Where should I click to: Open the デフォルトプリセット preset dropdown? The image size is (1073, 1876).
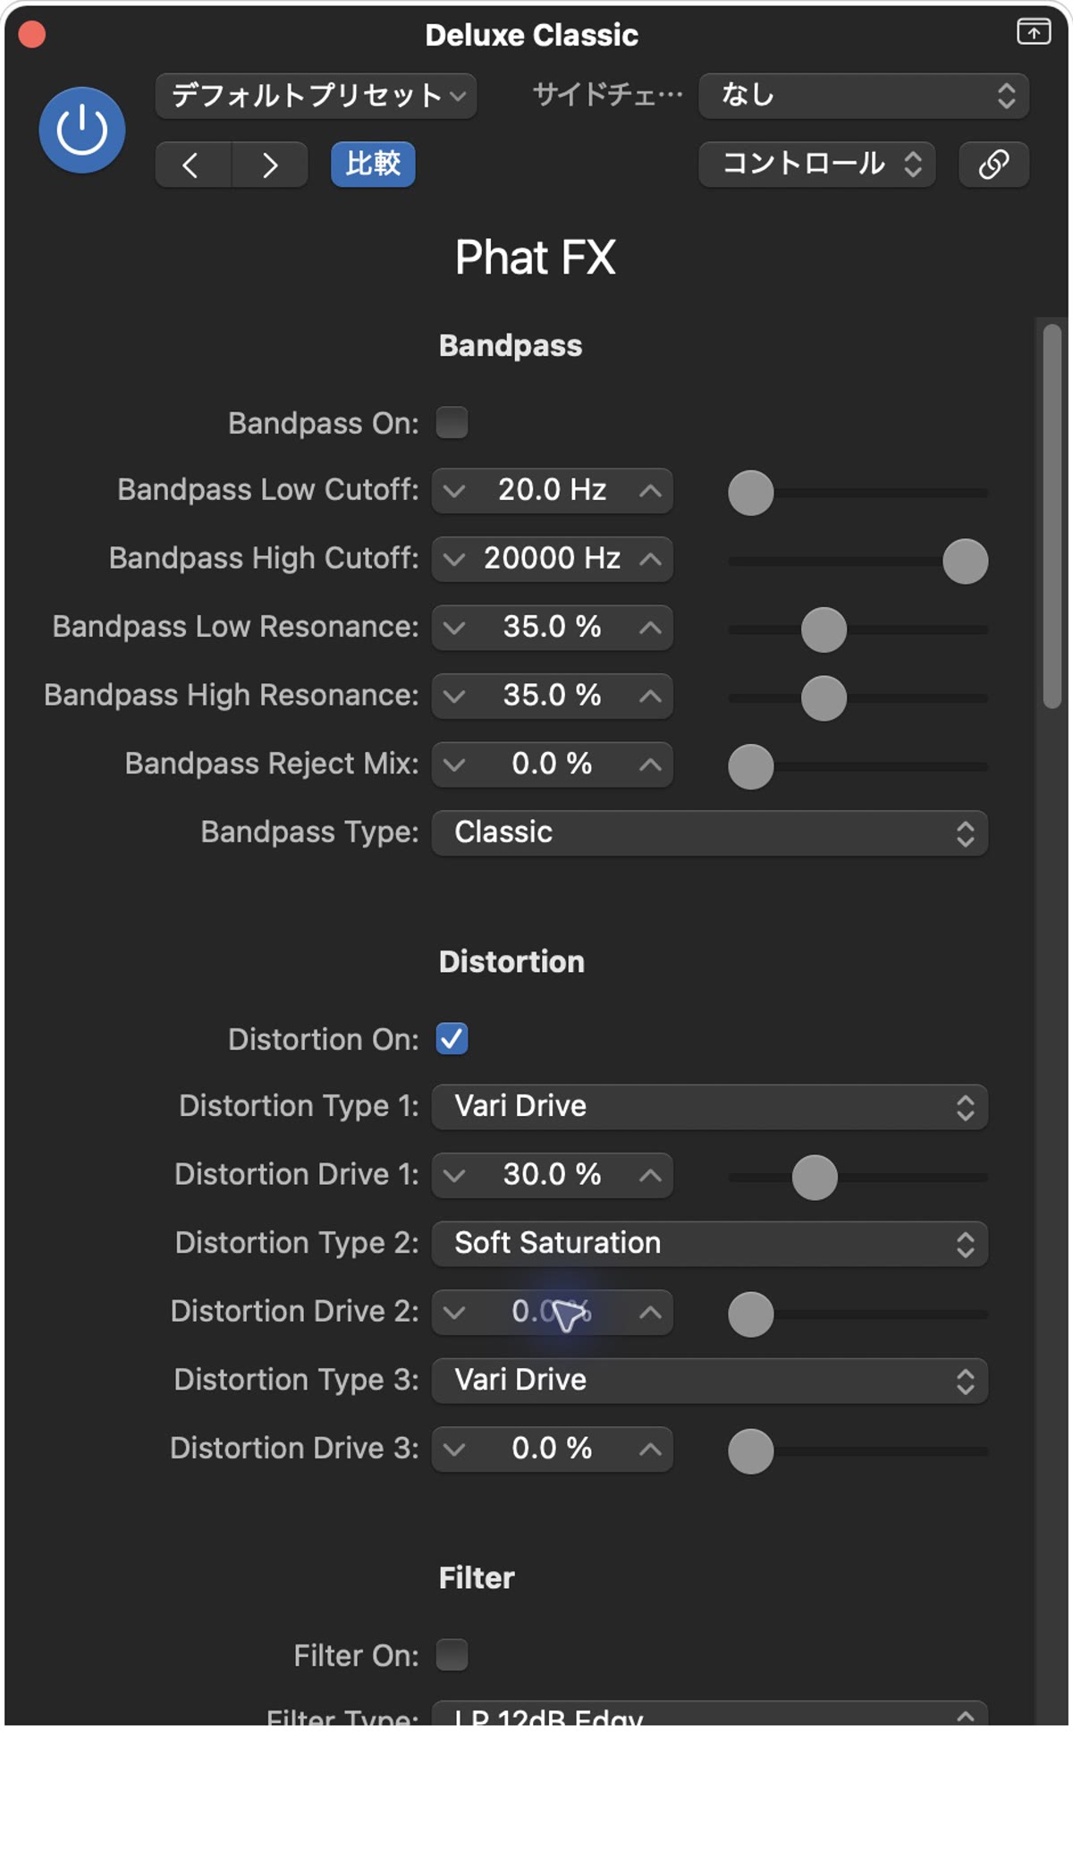pos(316,96)
